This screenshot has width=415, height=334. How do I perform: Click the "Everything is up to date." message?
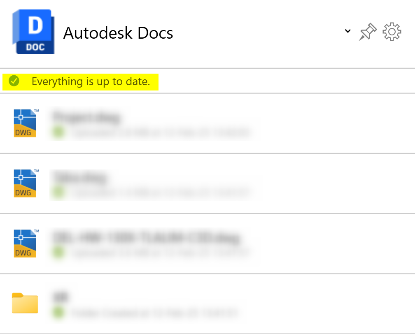point(91,81)
